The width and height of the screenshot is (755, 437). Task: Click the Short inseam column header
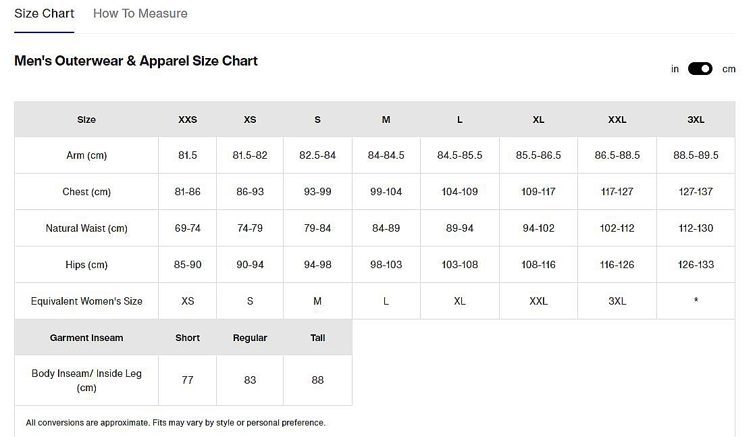[x=188, y=338]
